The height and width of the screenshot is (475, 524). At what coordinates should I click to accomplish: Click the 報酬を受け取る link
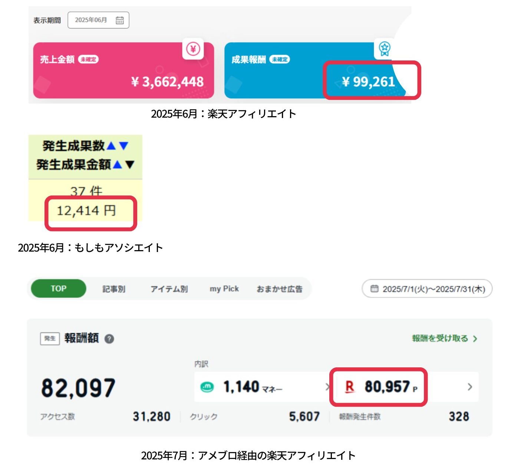(444, 338)
